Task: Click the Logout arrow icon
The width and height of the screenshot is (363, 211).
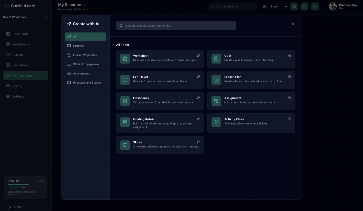Action: tap(10, 207)
